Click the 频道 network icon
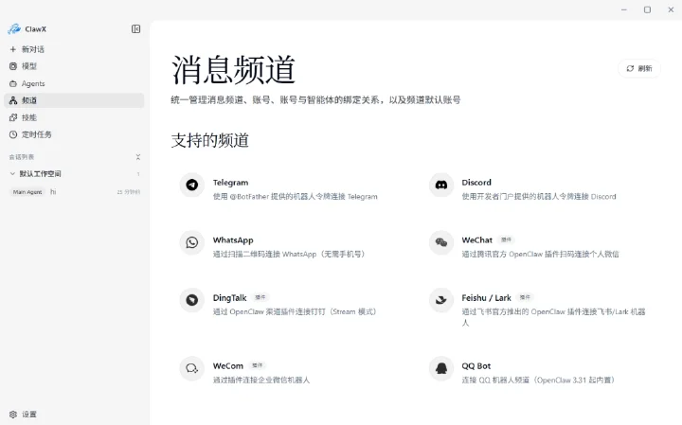This screenshot has height=425, width=682. (13, 100)
